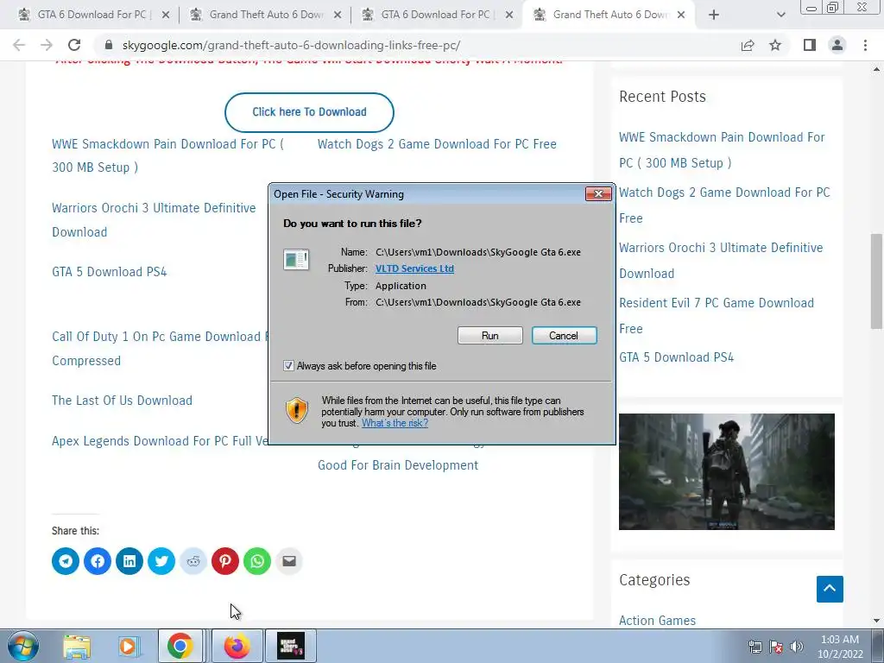The image size is (884, 663).
Task: Close the first GTA 6 tab
Action: pos(166,16)
